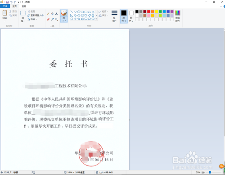
Task: Choose the Pentagon shape
Action: coord(79,15)
